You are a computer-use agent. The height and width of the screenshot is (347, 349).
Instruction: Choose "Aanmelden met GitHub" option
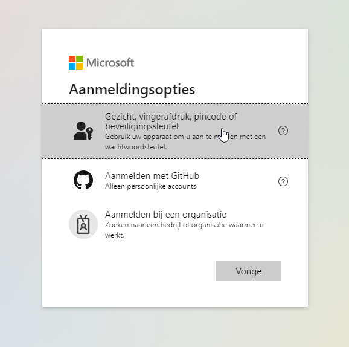point(175,180)
